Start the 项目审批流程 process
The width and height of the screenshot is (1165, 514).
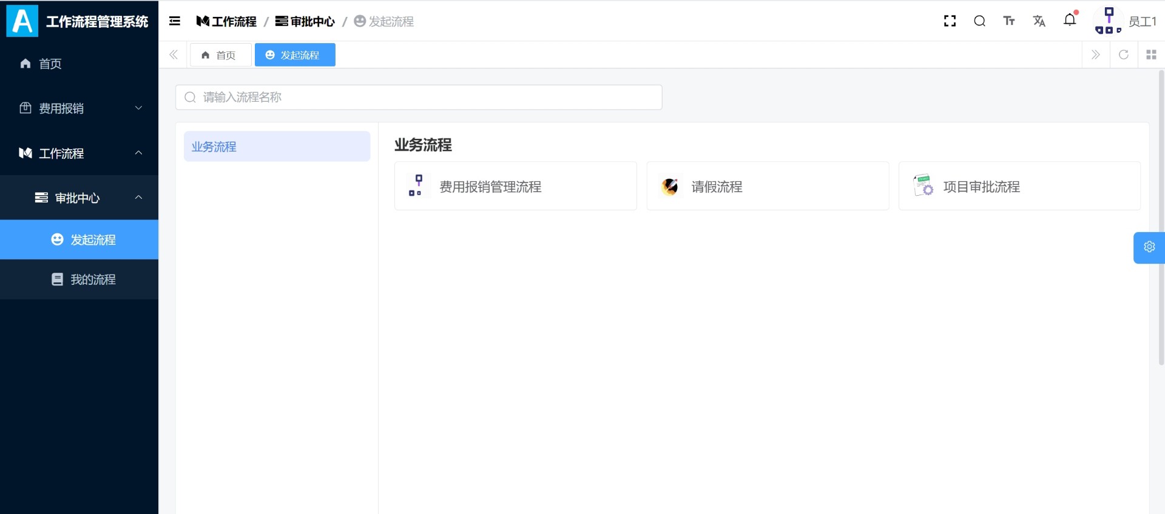coord(1019,186)
